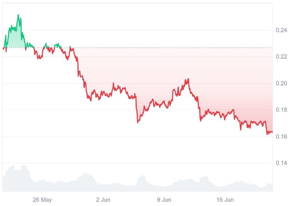Click the 0.22 price axis label

click(281, 57)
